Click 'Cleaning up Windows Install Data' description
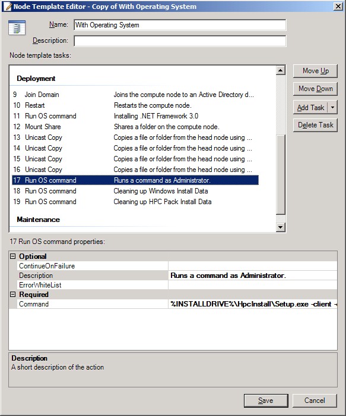Screen dimensions: 346x416 (x=161, y=191)
